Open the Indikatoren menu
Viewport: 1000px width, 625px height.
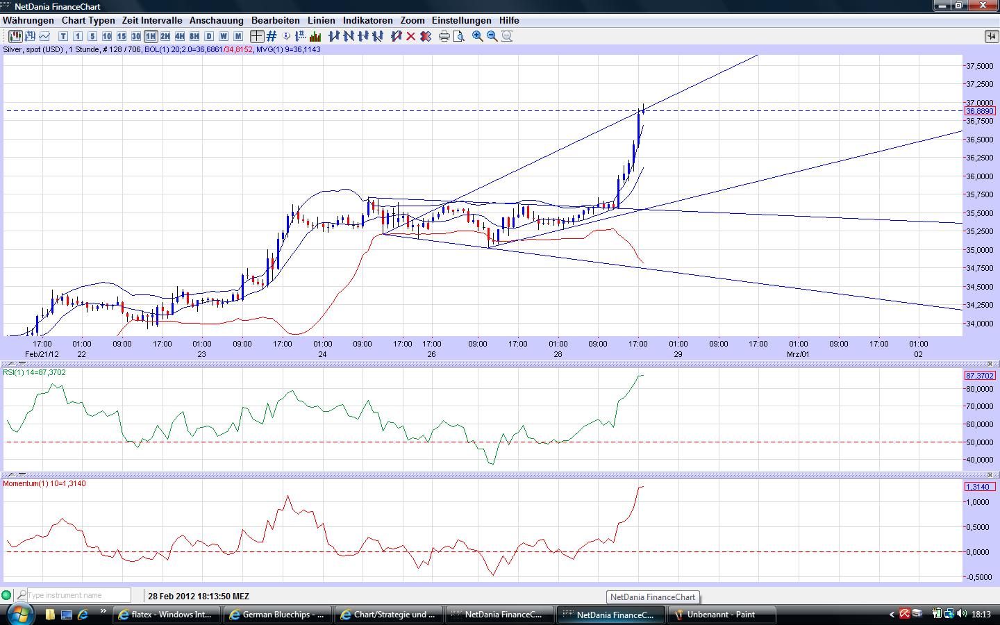tap(368, 21)
